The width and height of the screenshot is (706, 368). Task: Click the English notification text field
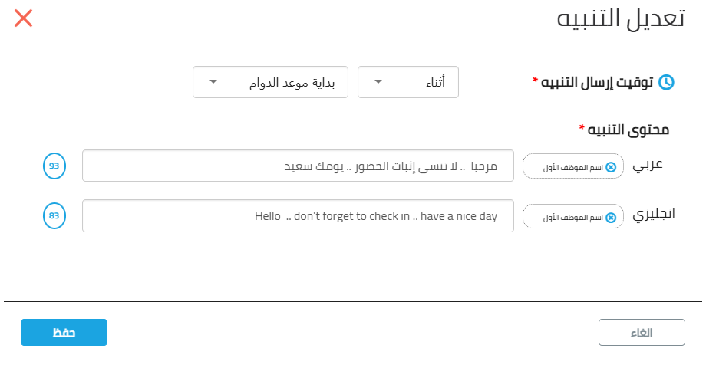(298, 216)
